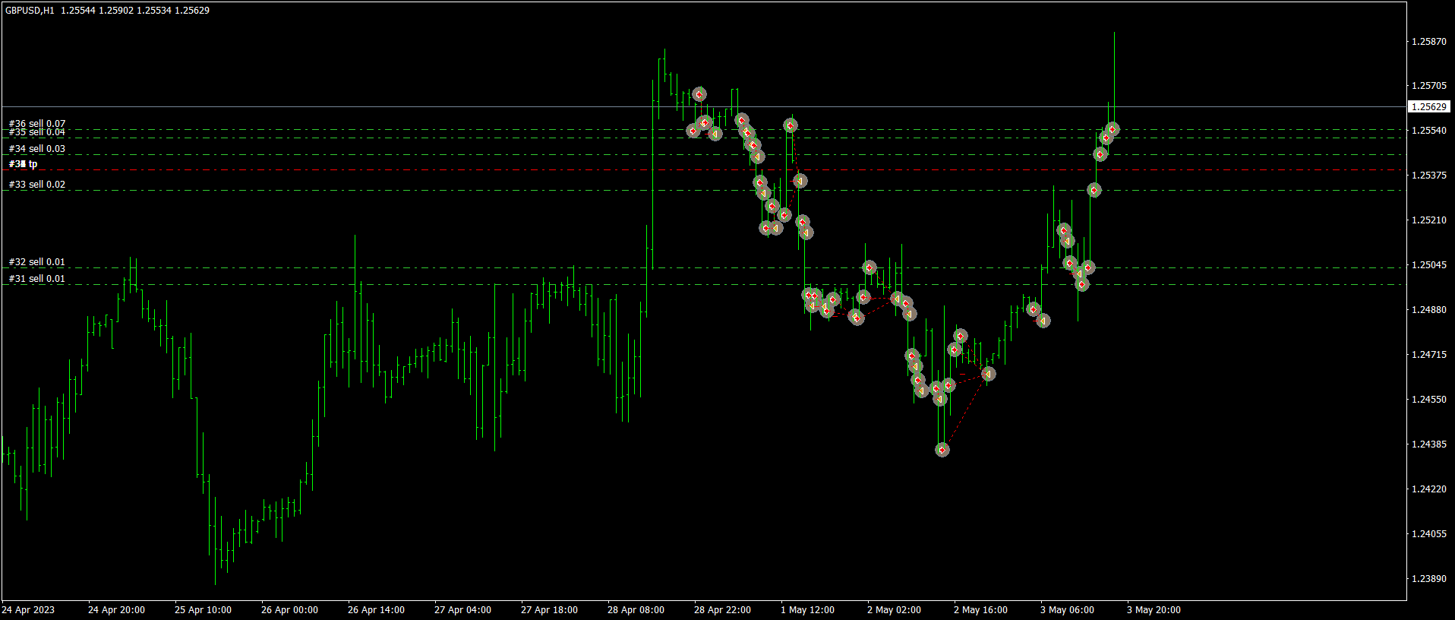Click the 1.24880 price axis label
This screenshot has width=1455, height=620.
click(x=1429, y=310)
